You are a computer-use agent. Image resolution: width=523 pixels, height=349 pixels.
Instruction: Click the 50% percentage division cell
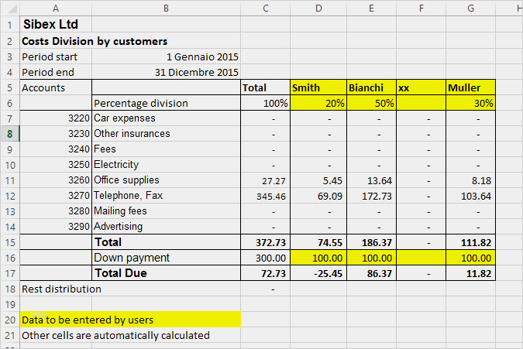pyautogui.click(x=370, y=103)
